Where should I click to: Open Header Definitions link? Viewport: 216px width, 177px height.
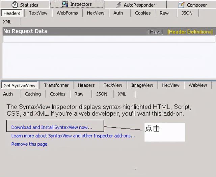pos(190,32)
